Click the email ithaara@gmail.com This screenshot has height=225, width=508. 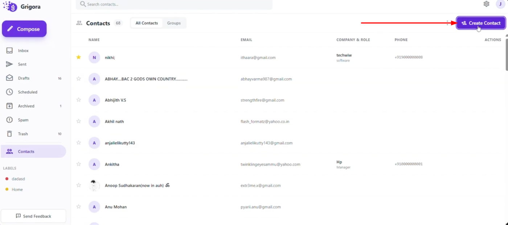pos(258,57)
